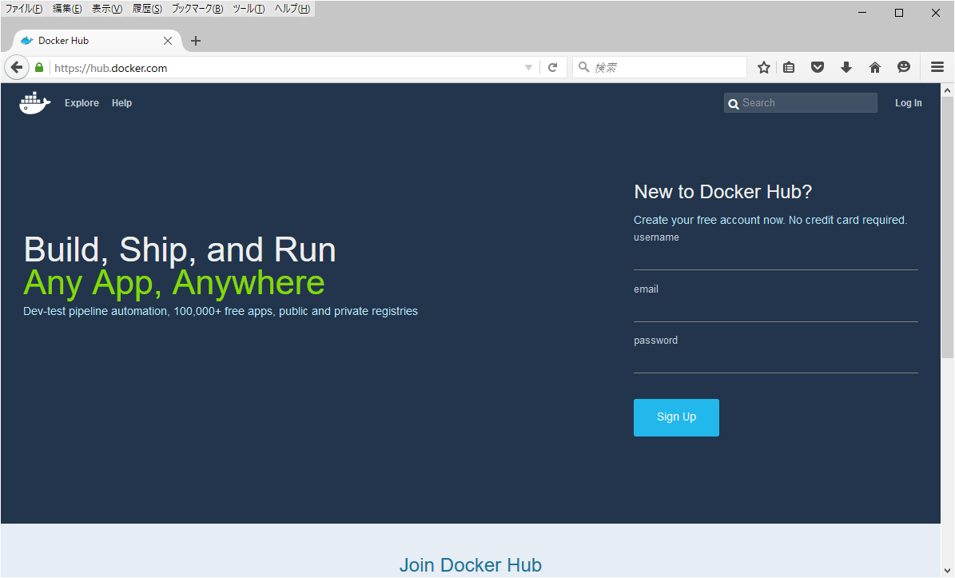Click the Log In link
Image resolution: width=955 pixels, height=578 pixels.
(908, 103)
